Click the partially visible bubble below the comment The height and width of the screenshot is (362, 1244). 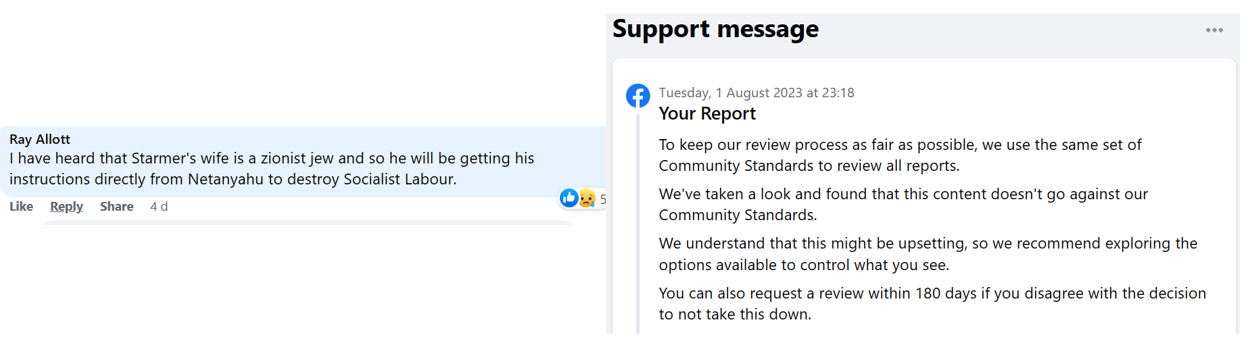(308, 222)
